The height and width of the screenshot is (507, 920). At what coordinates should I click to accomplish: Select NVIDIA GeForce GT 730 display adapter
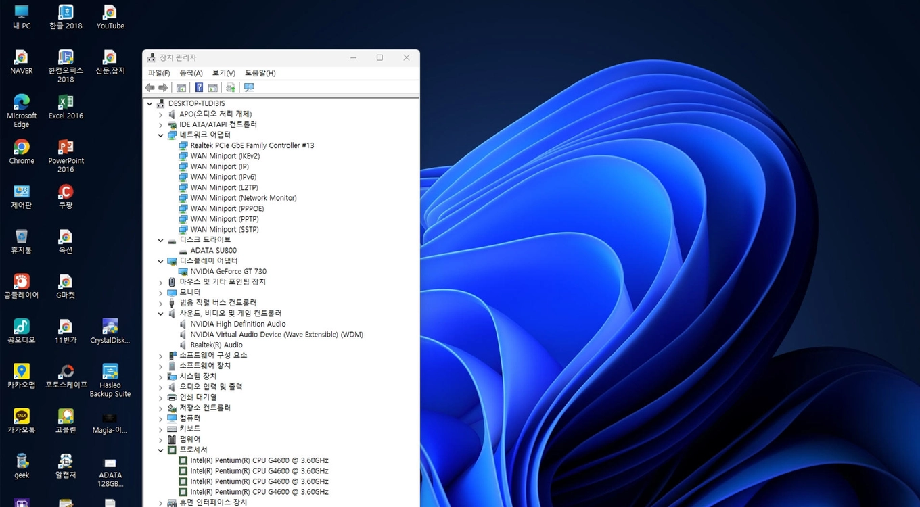pos(228,272)
